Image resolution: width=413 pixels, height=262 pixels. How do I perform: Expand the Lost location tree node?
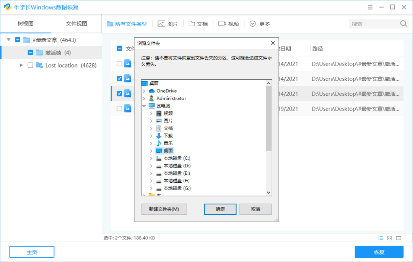point(21,65)
